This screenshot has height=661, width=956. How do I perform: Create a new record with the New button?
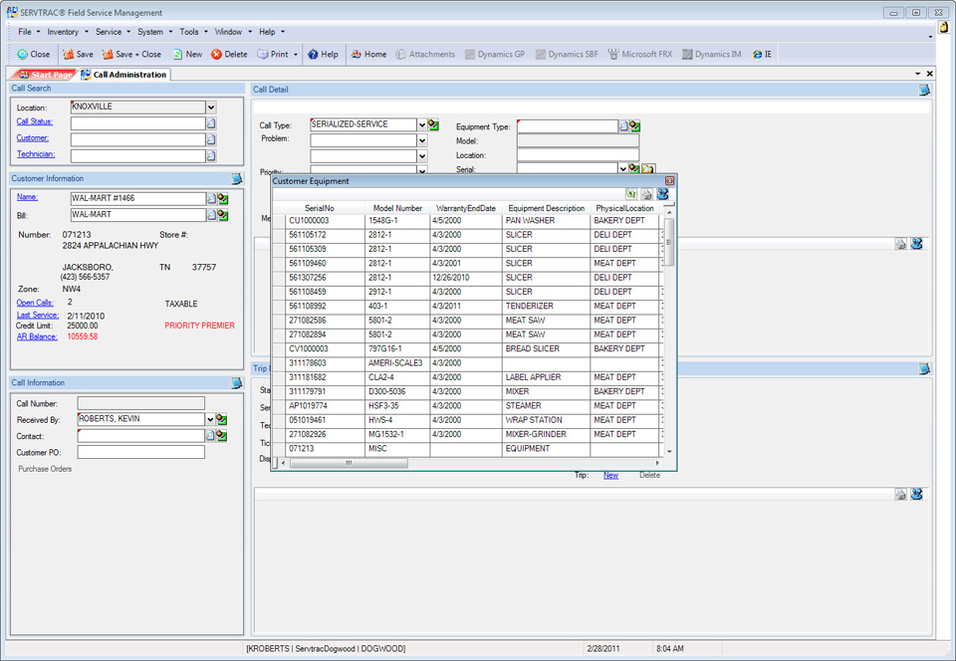tap(188, 54)
